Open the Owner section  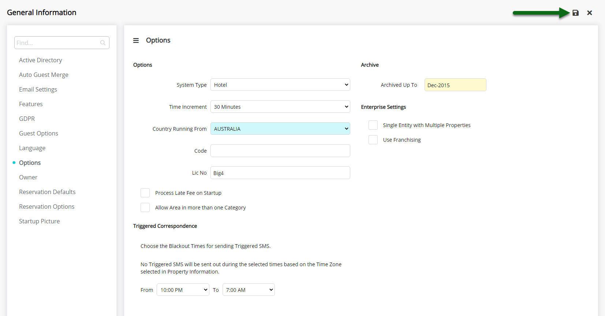coord(28,177)
